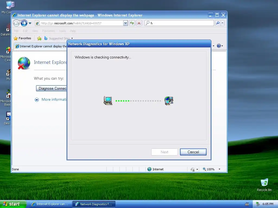Open the File menu
This screenshot has height=208, width=278.
[x=16, y=31]
